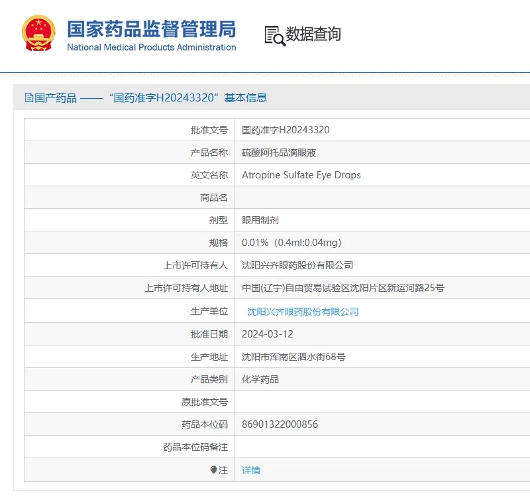Click the lightbulb icon next to 注
The height and width of the screenshot is (496, 530).
click(213, 470)
